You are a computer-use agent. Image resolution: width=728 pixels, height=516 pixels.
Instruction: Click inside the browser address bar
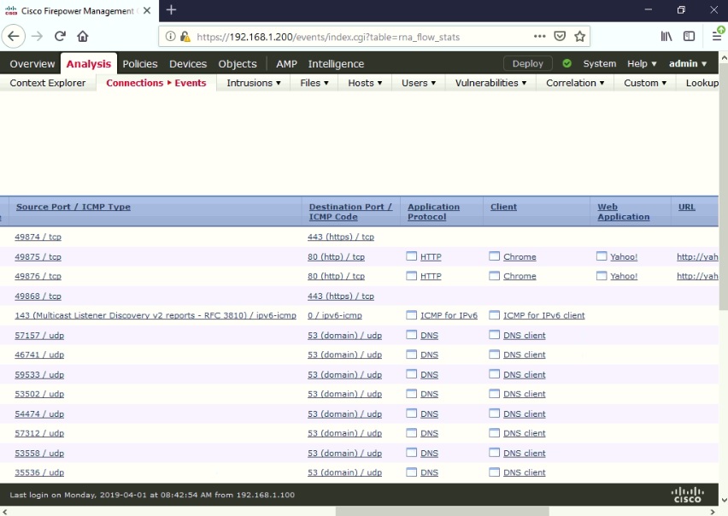pos(342,36)
